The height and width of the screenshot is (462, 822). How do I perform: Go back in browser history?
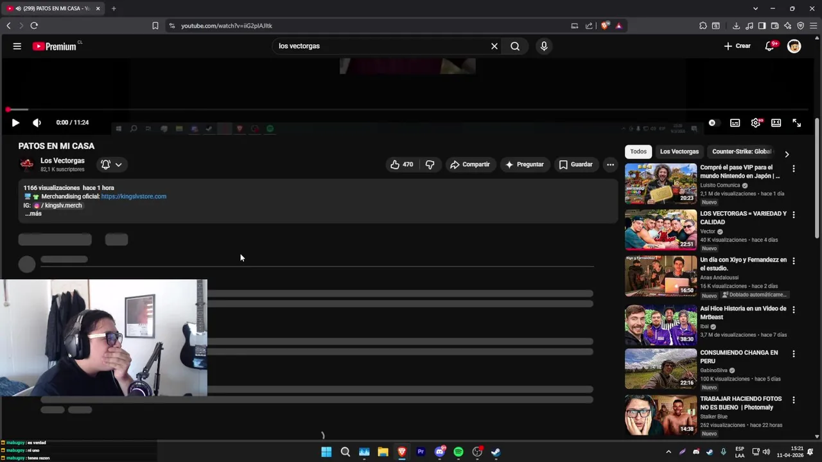point(8,26)
